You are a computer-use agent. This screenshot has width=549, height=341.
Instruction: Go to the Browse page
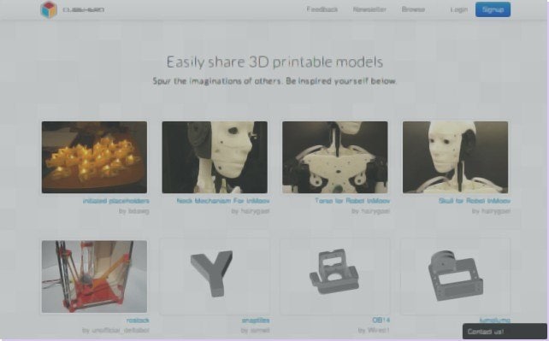pyautogui.click(x=413, y=9)
